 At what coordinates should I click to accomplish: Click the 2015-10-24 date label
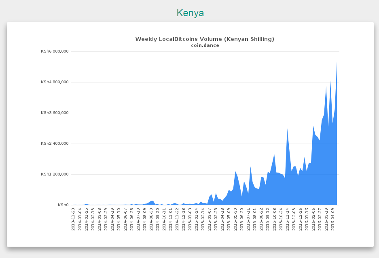(281, 219)
